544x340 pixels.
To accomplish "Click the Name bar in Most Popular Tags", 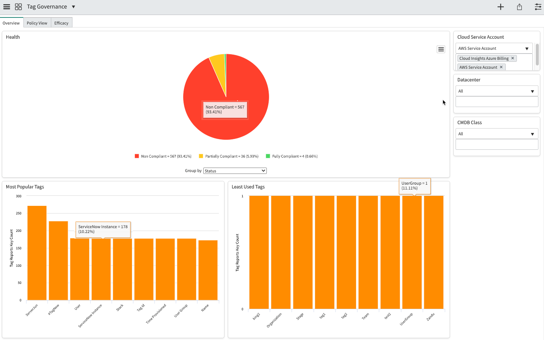I will [208, 270].
